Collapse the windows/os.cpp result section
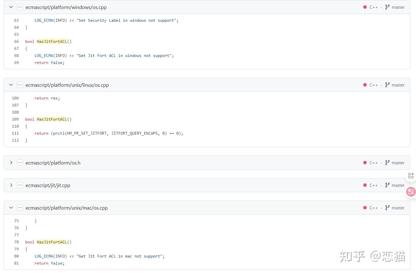The image size is (416, 273). [x=11, y=7]
